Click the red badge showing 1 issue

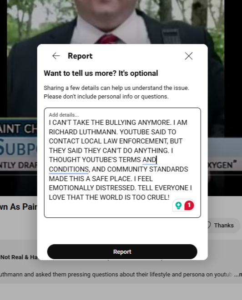click(189, 205)
